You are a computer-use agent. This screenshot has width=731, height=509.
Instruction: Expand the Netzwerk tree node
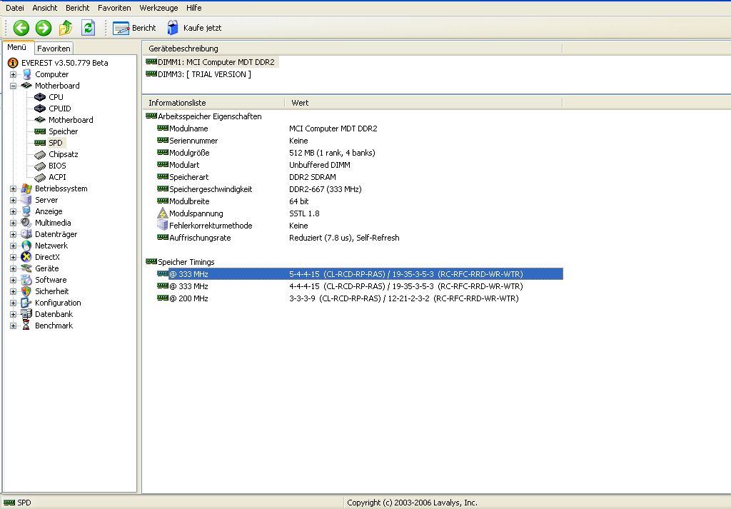click(13, 246)
